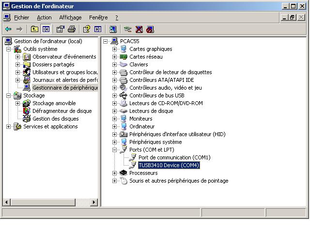Select Port de communication (COM1)
310x248 pixels.
(174, 157)
